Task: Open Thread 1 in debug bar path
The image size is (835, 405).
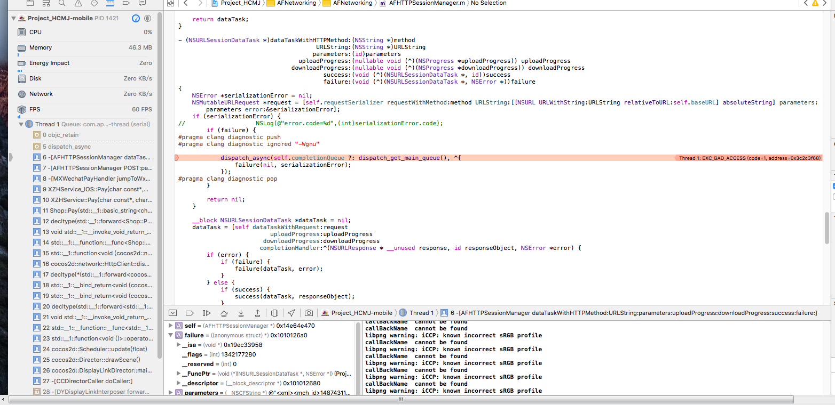Action: click(416, 313)
